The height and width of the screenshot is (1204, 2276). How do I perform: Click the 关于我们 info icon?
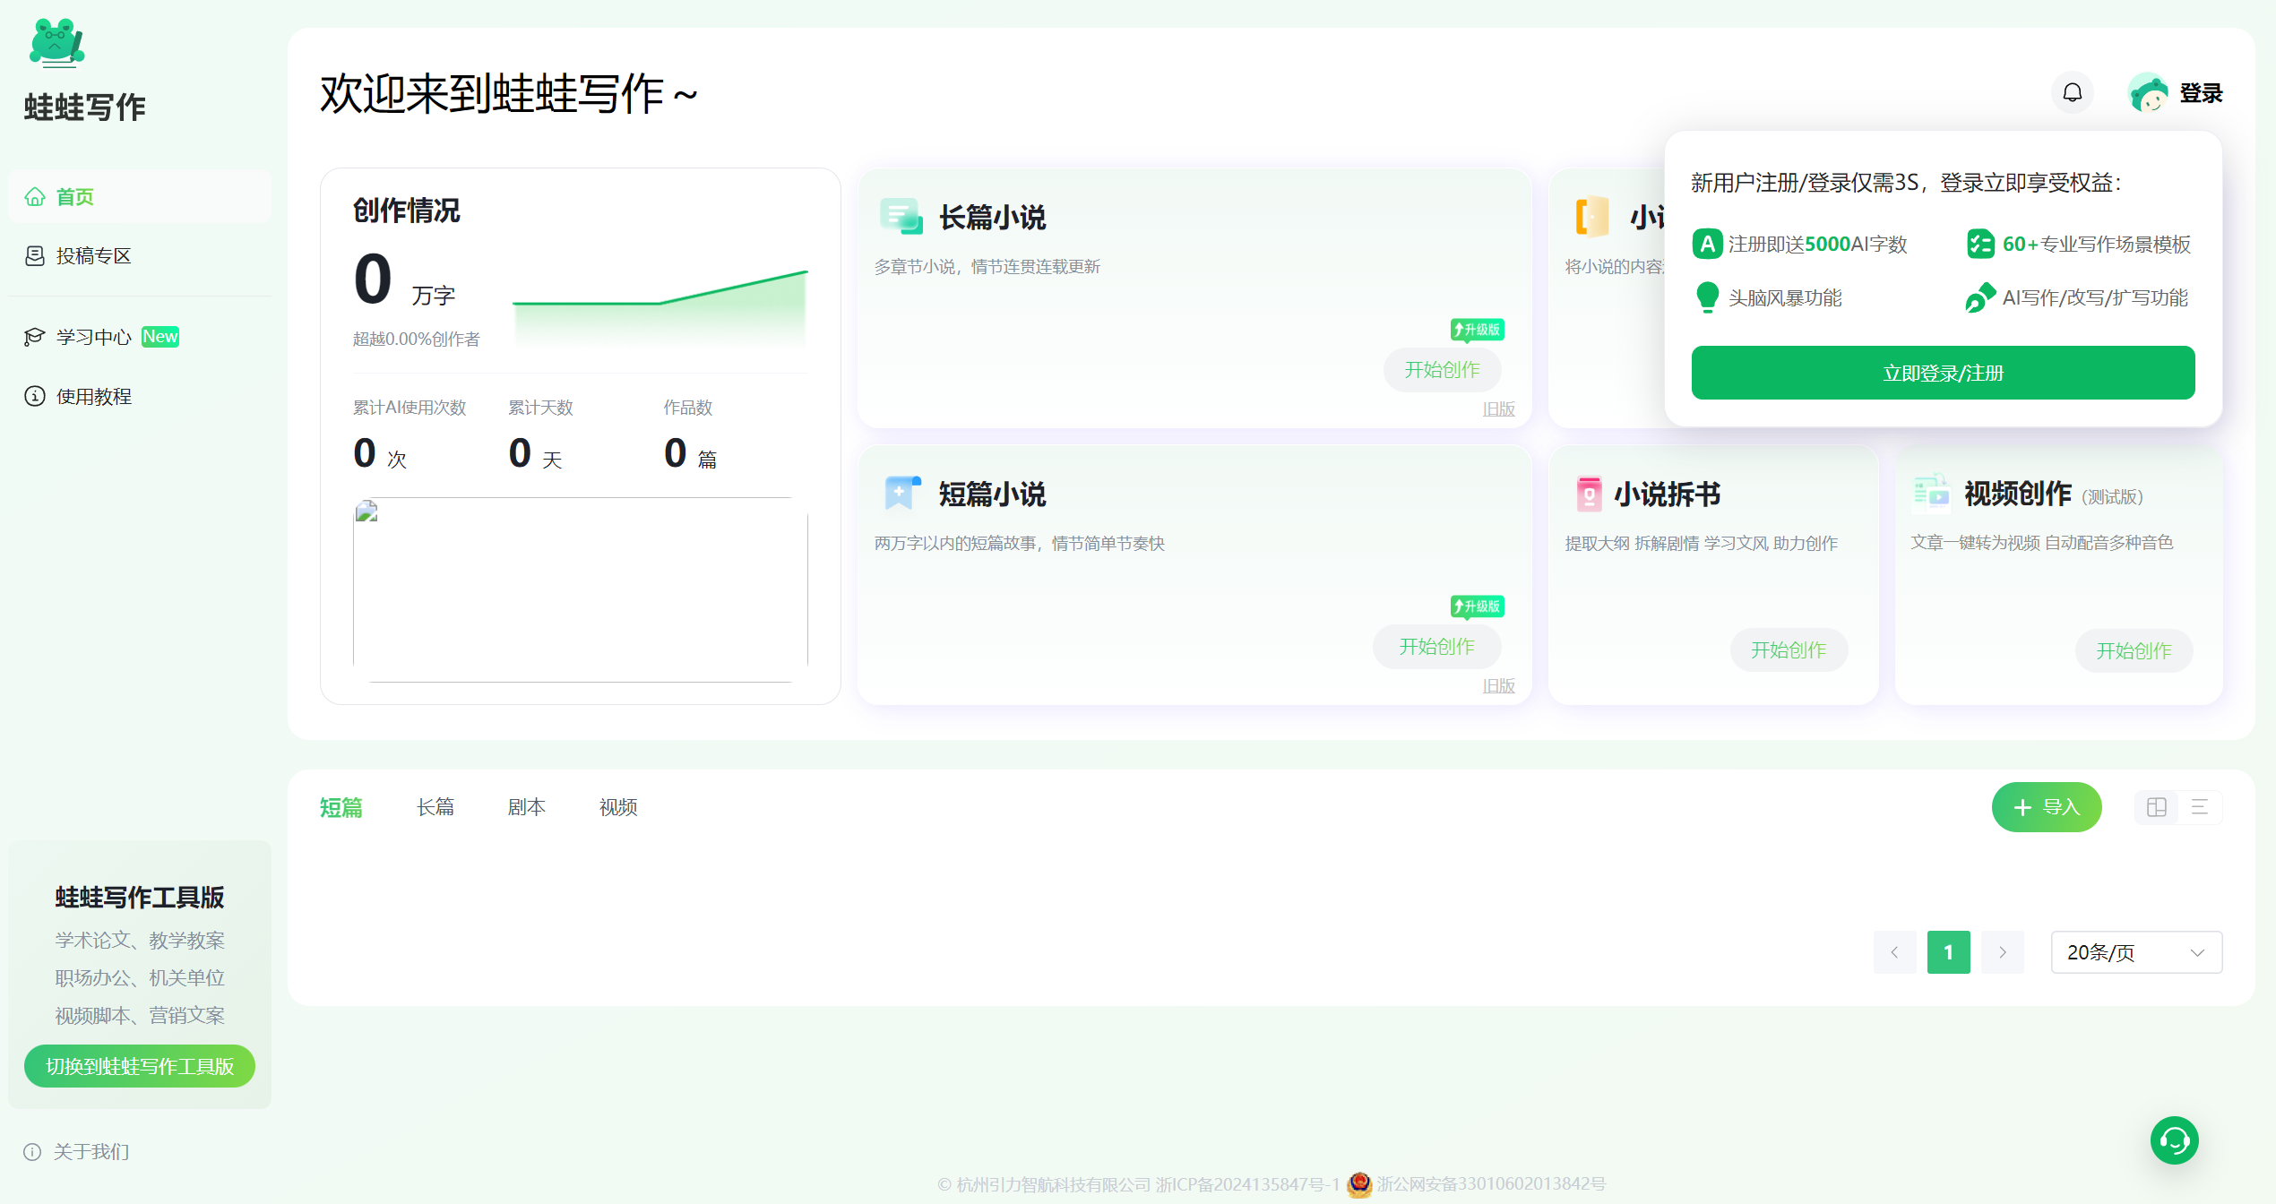[x=32, y=1152]
